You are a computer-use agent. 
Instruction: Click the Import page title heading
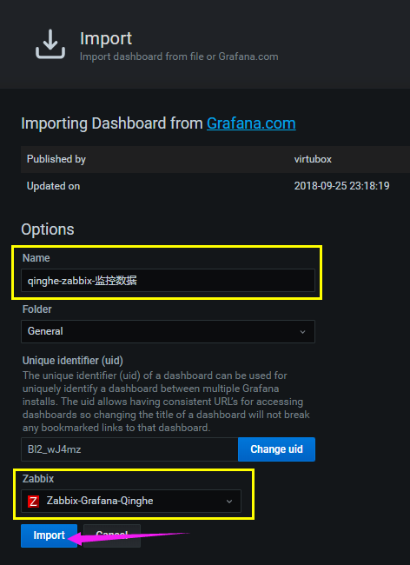(x=106, y=38)
